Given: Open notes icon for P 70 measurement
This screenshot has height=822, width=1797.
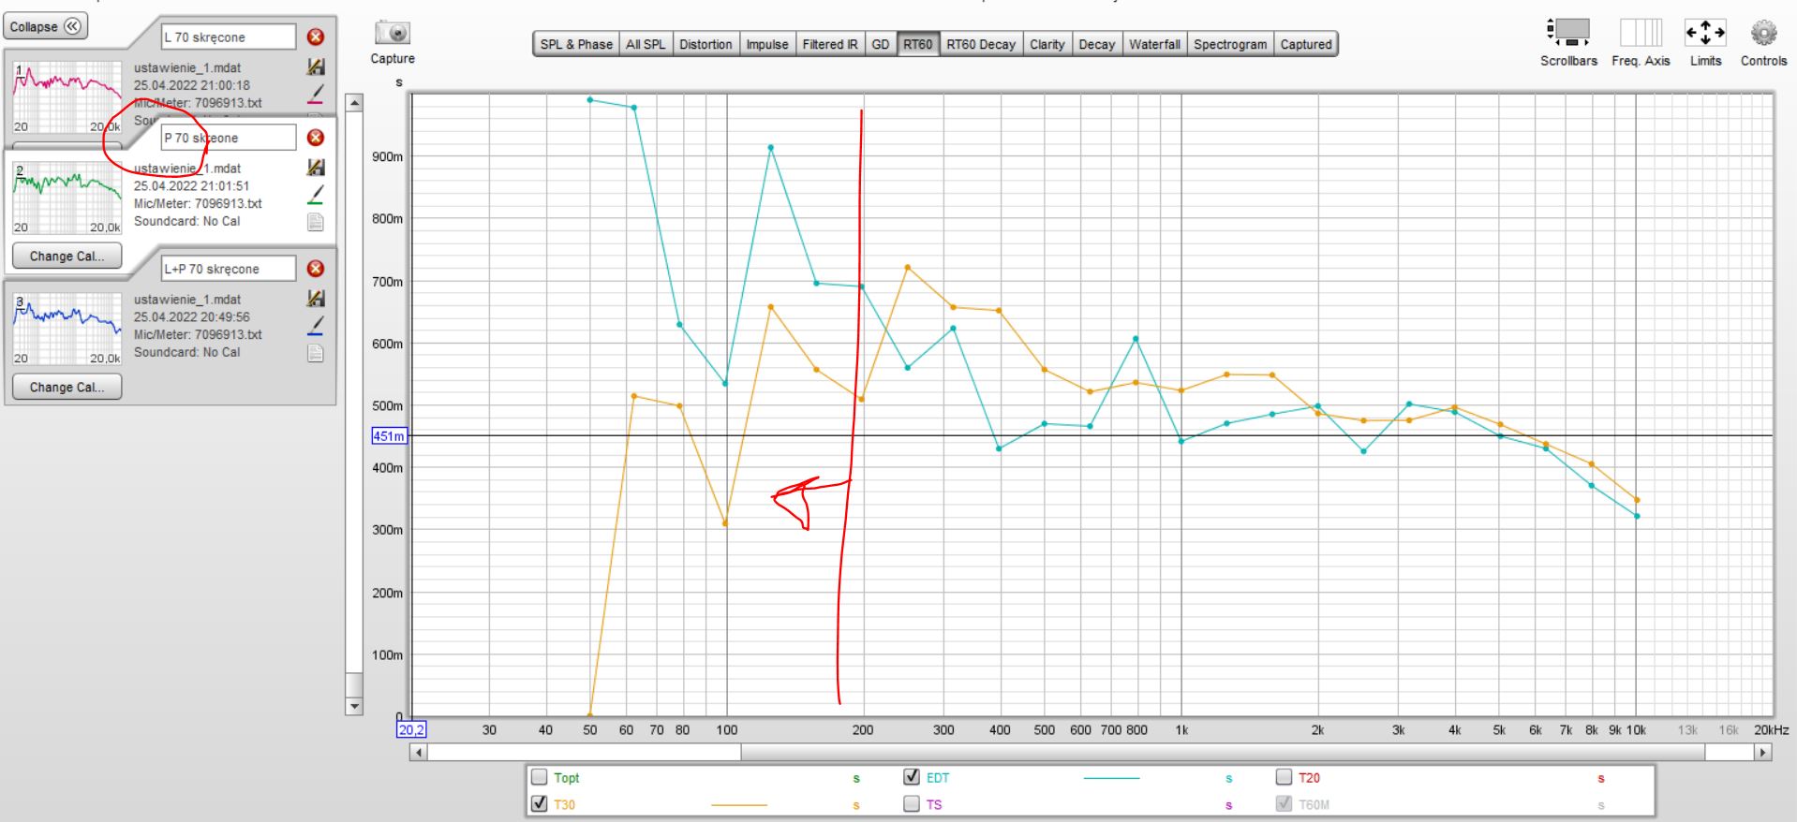Looking at the screenshot, I should pyautogui.click(x=316, y=222).
